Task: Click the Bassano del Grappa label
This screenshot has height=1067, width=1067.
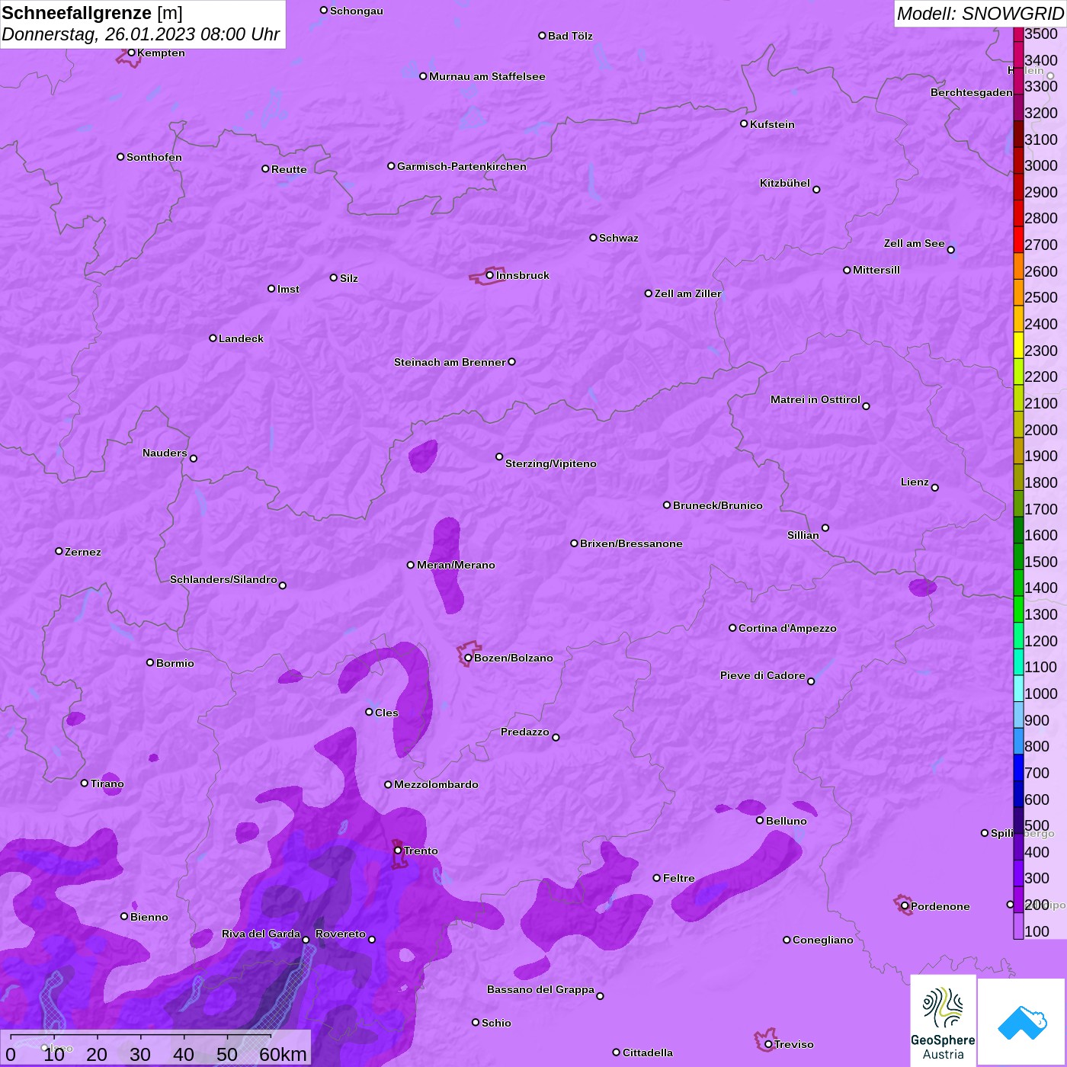Action: coord(540,989)
